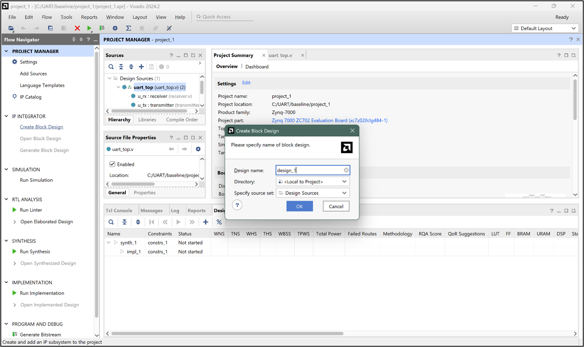Click the Add Sources plus icon in Sources panel
584x347 pixels.
[141, 66]
